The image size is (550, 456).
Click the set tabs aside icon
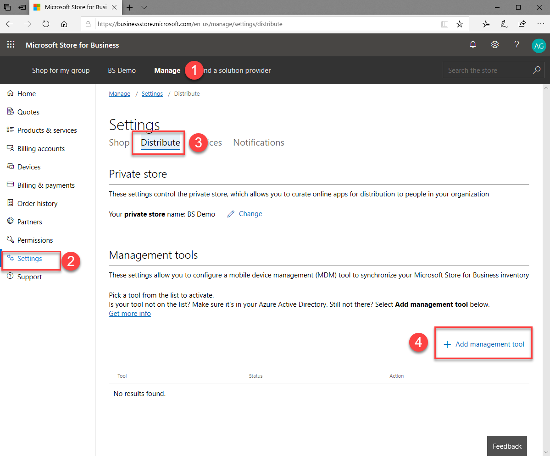pos(22,7)
